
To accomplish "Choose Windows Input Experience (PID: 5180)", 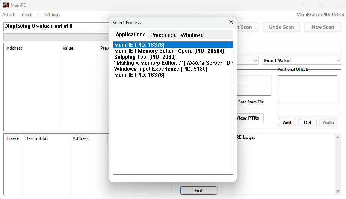I will coord(160,69).
